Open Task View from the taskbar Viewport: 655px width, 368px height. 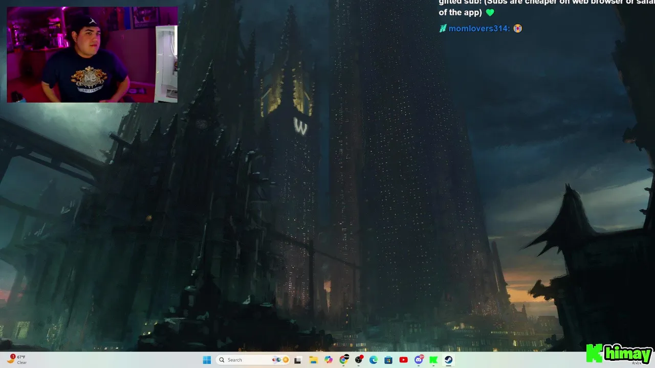(x=298, y=360)
